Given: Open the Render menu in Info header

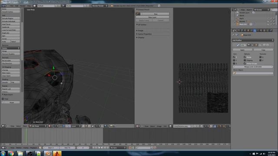Looking at the screenshot, I should (x=23, y=6).
